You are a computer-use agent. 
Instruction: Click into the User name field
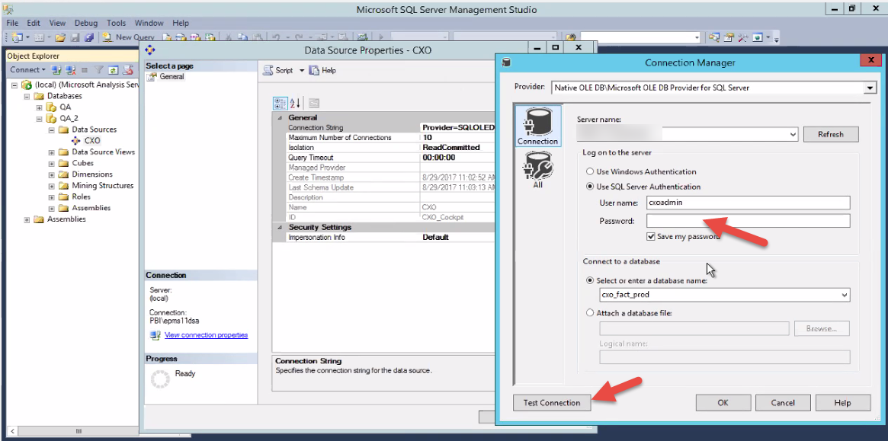(748, 203)
